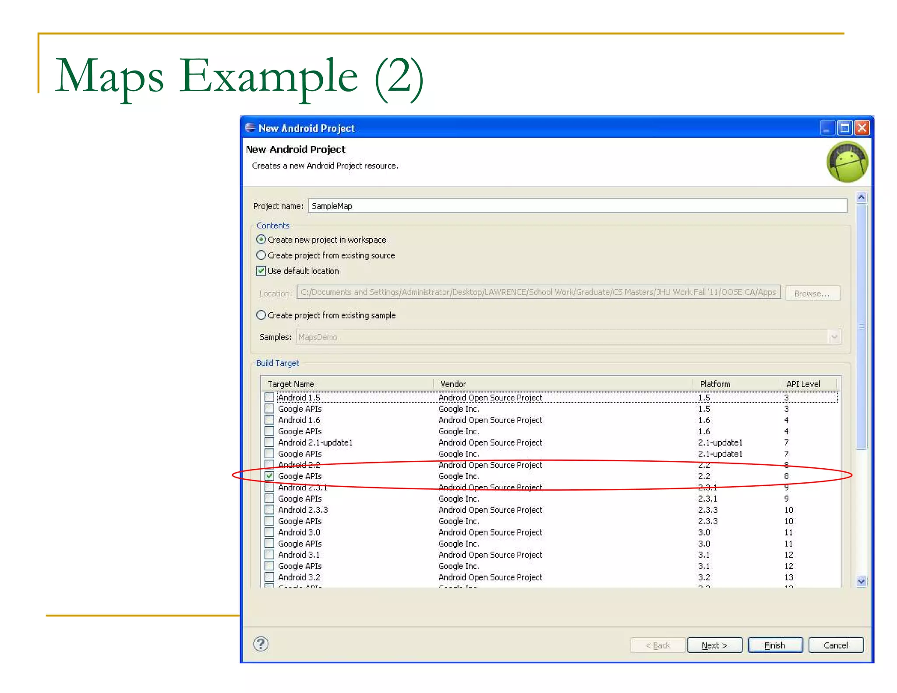Click the help question mark icon
This screenshot has width=897, height=693.
[261, 644]
